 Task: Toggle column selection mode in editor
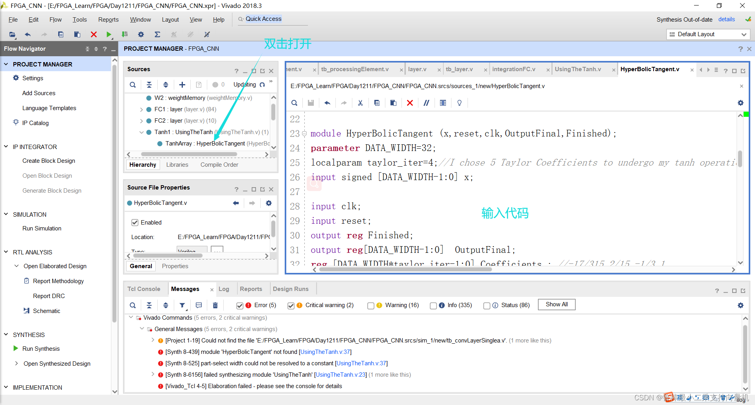point(443,103)
